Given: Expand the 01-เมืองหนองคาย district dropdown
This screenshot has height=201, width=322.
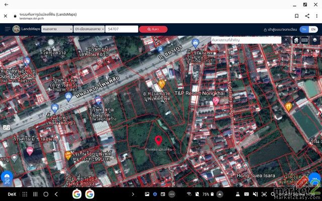Looking at the screenshot, I should (89, 29).
